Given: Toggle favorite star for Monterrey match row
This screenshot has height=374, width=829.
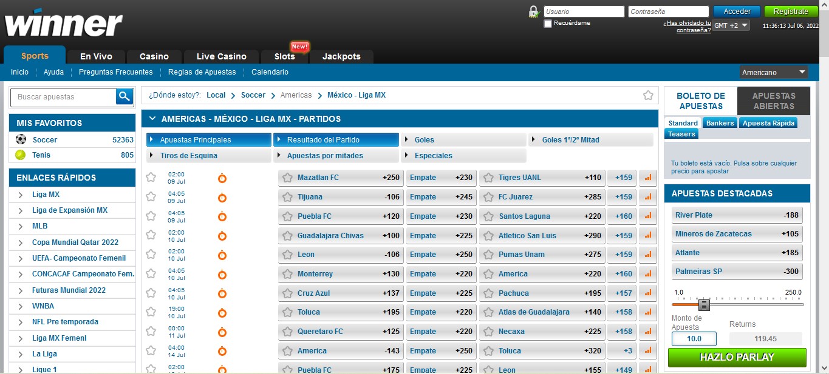Looking at the screenshot, I should [x=151, y=274].
